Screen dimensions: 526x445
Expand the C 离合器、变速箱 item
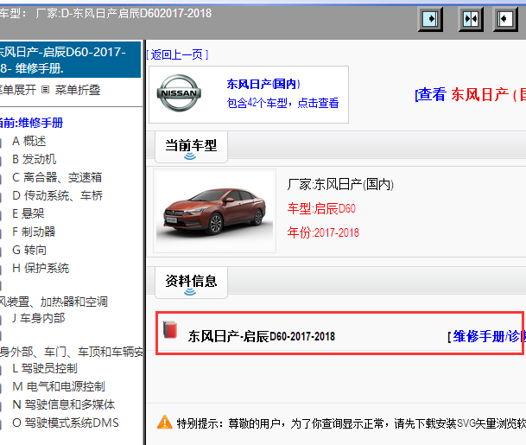coord(57,177)
